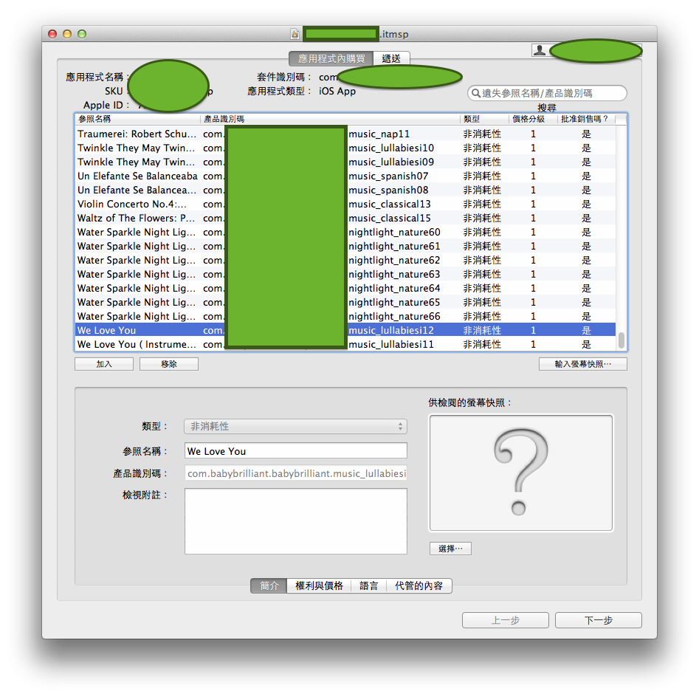Click the table's vertical scrollbar thumb

(x=621, y=340)
